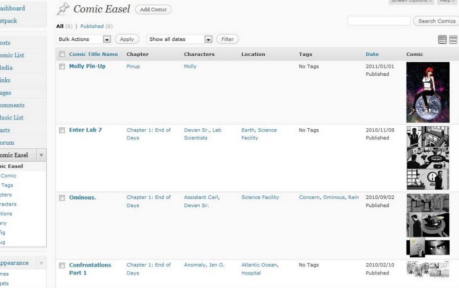Click the Assistant Carl character link
The image size is (459, 288).
pyautogui.click(x=202, y=198)
